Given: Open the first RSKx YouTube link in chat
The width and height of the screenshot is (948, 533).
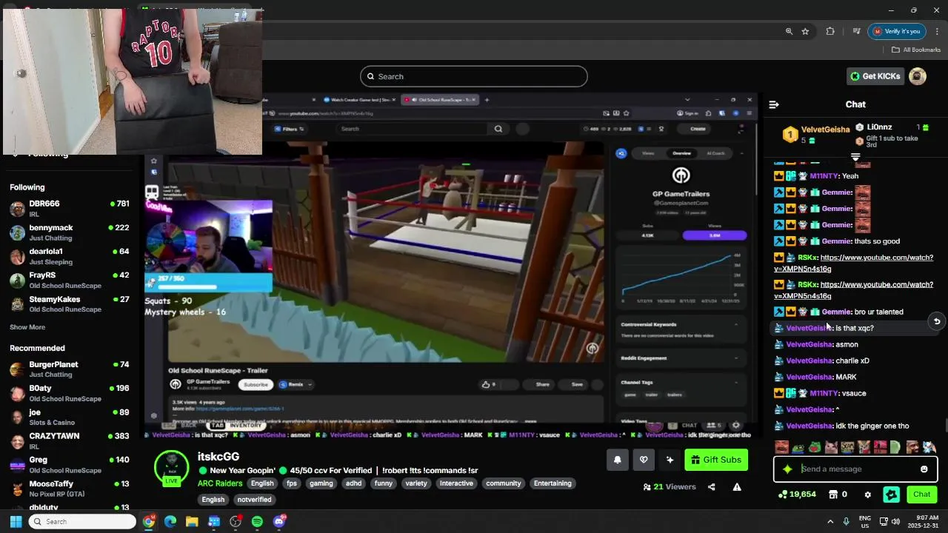Looking at the screenshot, I should pos(853,264).
